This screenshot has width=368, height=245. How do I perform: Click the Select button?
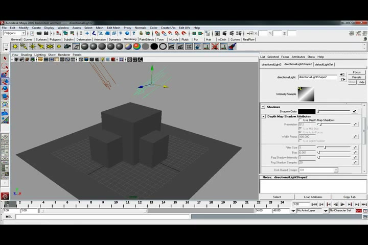pos(277,197)
